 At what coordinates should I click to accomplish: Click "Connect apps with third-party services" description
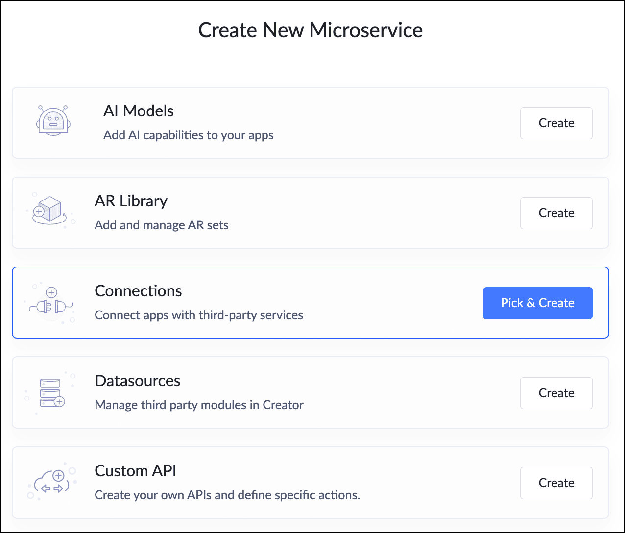click(198, 315)
